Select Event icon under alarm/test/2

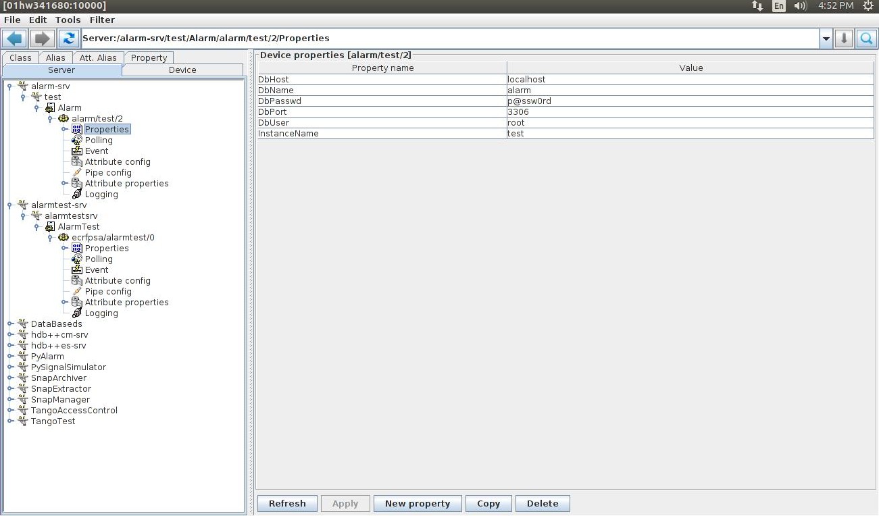[77, 151]
